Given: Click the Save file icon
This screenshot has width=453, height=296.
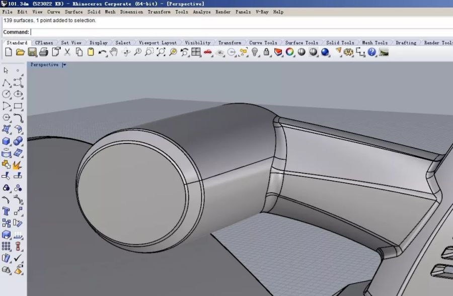Looking at the screenshot, I should [x=32, y=52].
